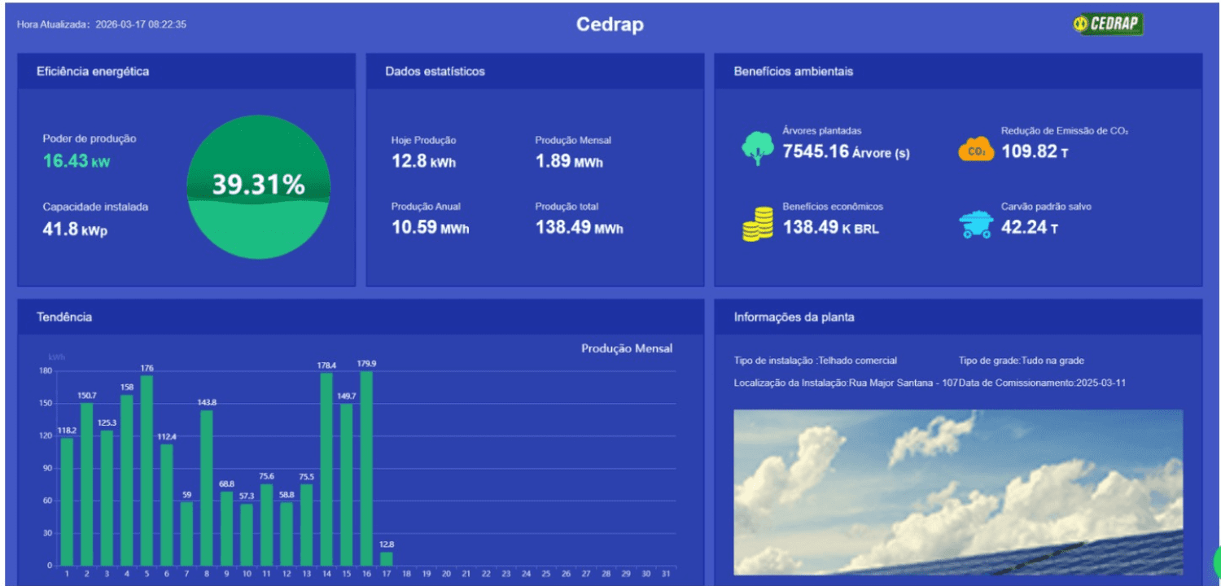Viewport: 1221px width, 586px height.
Task: Click the Tendência panel header
Action: (x=64, y=317)
